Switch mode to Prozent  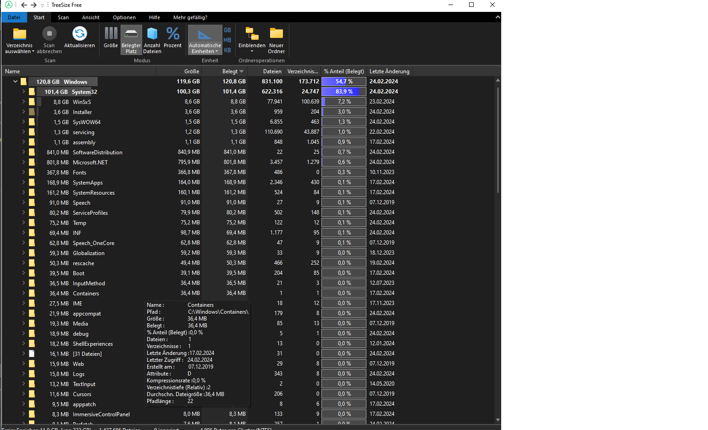[173, 38]
